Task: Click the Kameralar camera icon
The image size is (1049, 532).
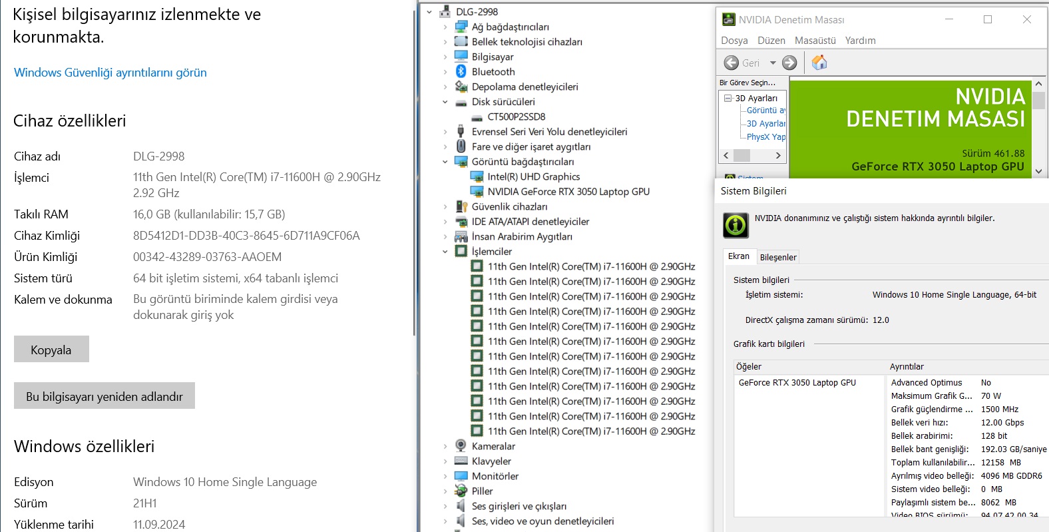Action: [x=461, y=446]
